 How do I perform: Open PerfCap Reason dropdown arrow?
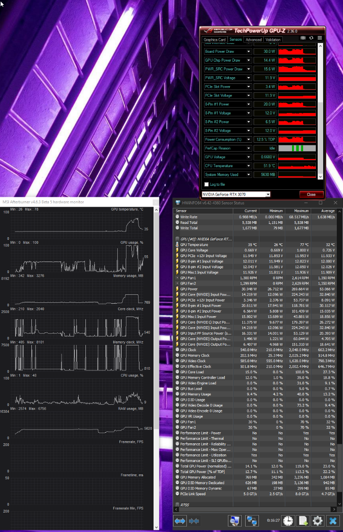pos(249,148)
